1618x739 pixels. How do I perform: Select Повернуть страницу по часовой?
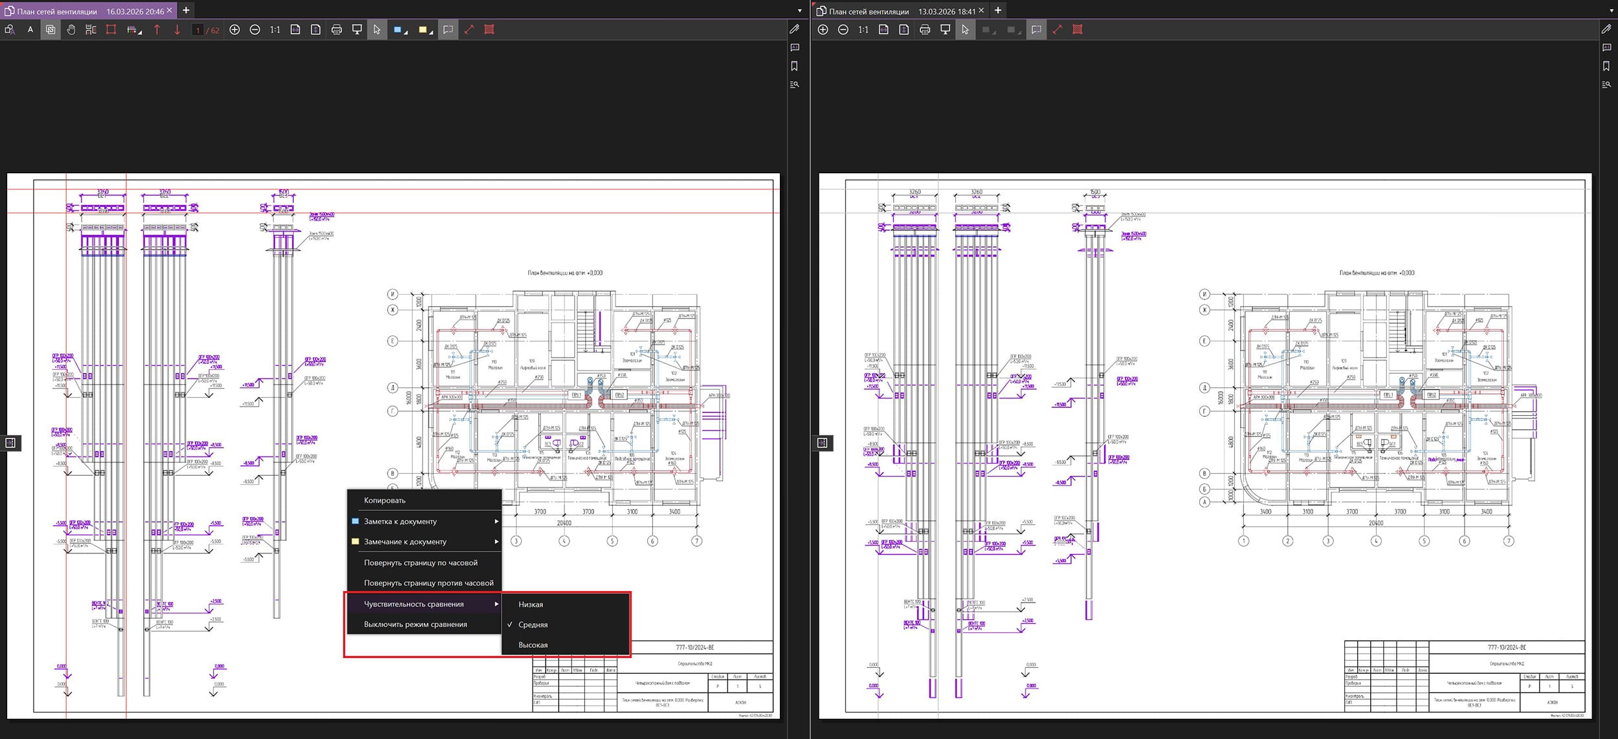click(421, 562)
